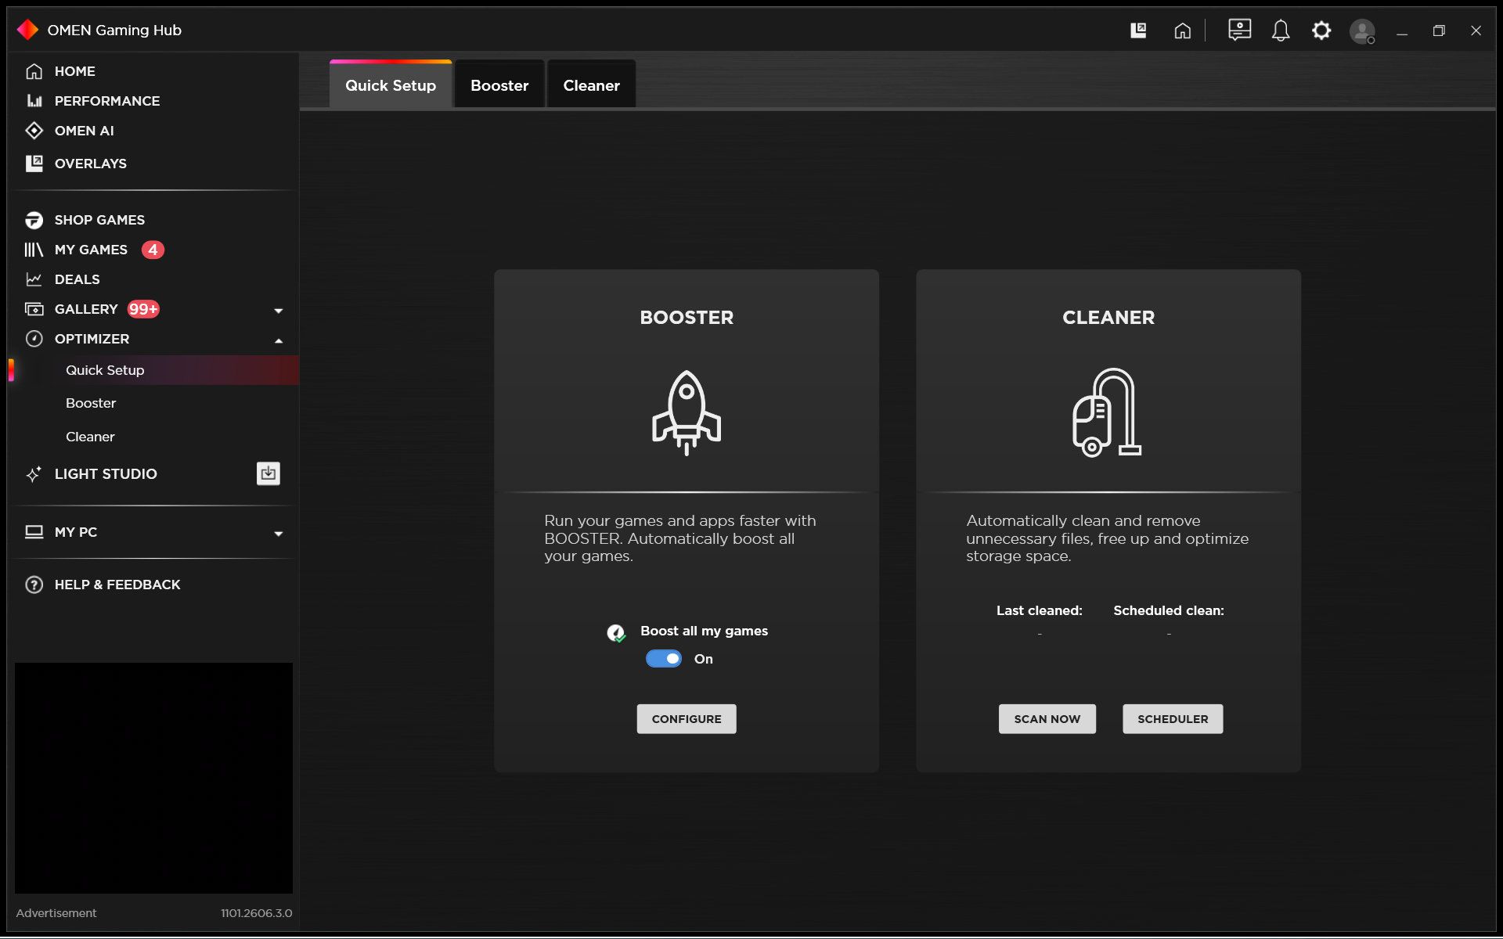Screen dimensions: 1503x939
Task: Click the Help & Feedback question mark icon
Action: tap(34, 585)
